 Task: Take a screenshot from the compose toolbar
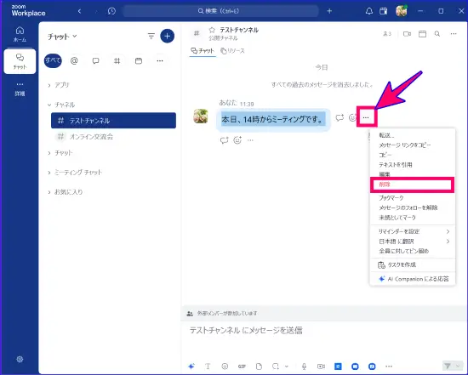coord(276,366)
